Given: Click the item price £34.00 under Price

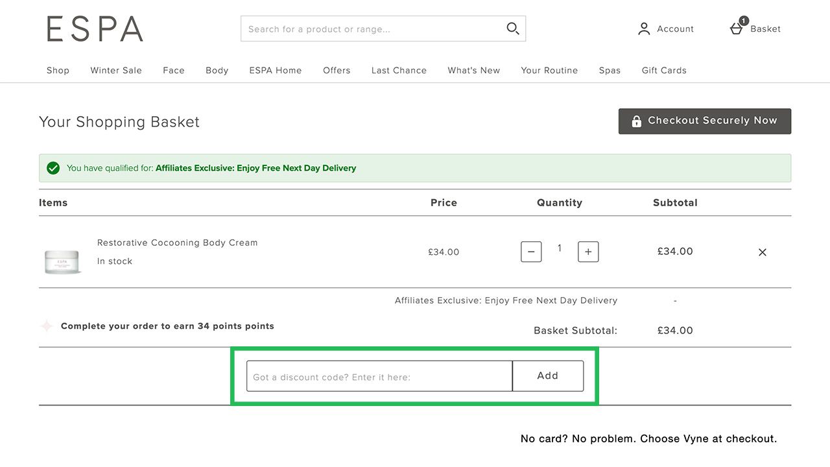Looking at the screenshot, I should point(444,252).
